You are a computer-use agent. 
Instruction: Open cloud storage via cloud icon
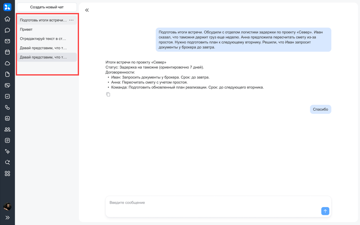[7, 63]
